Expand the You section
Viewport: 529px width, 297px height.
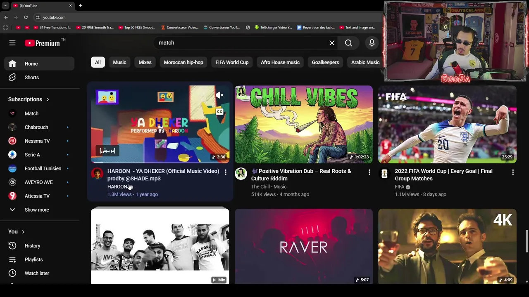pyautogui.click(x=17, y=232)
